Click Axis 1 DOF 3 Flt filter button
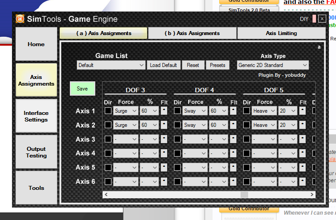Image resolution: width=336 pixels, height=220 pixels. pyautogui.click(x=164, y=111)
